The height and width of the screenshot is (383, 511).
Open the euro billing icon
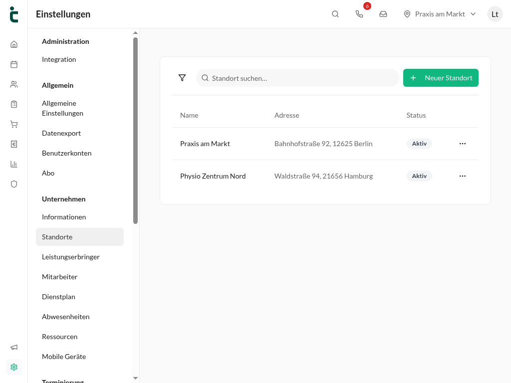pyautogui.click(x=13, y=144)
